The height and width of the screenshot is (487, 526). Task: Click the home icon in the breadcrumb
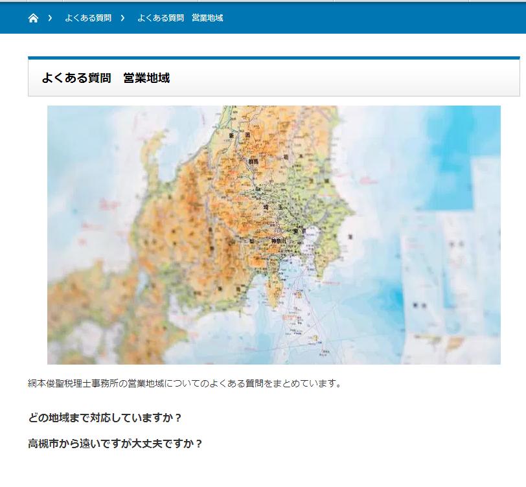click(x=34, y=18)
